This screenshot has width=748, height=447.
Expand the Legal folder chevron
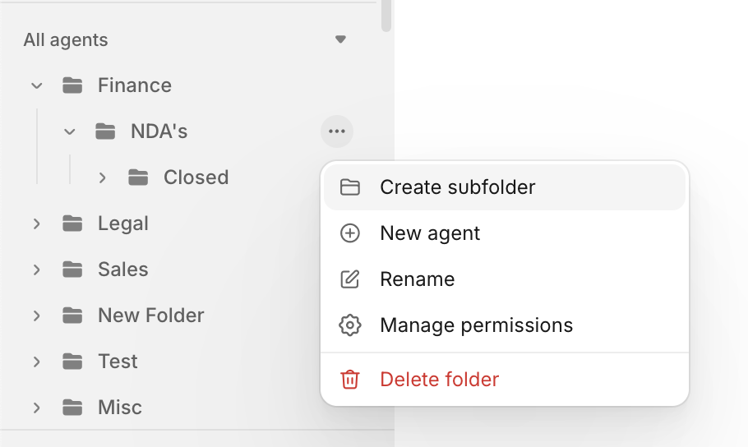(37, 223)
